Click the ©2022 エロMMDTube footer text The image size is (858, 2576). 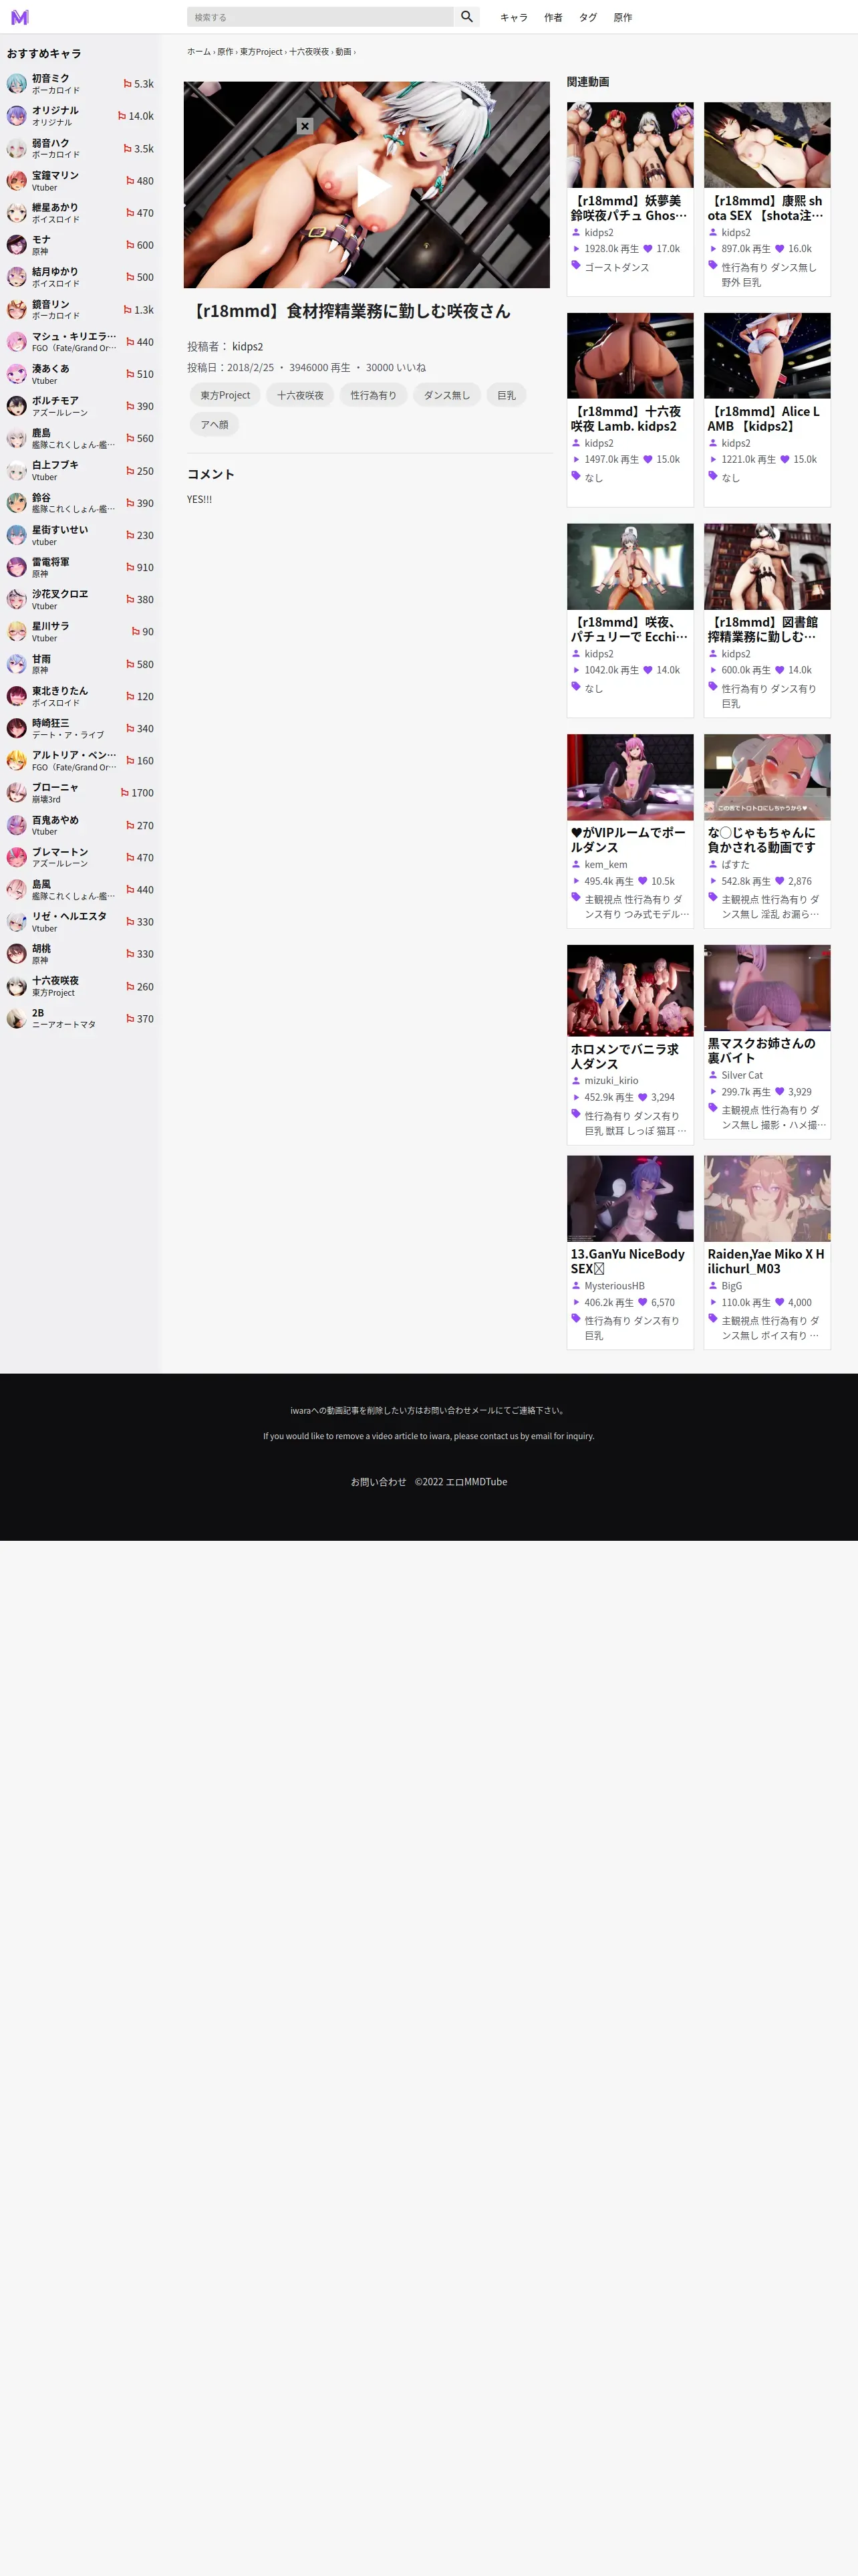pyautogui.click(x=462, y=1482)
